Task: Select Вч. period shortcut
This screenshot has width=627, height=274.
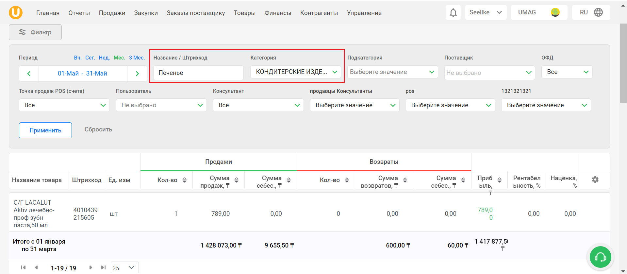Action: pos(78,58)
